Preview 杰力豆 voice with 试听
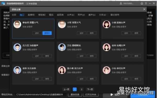Screen dimensions: 157x98 (37, 56)
